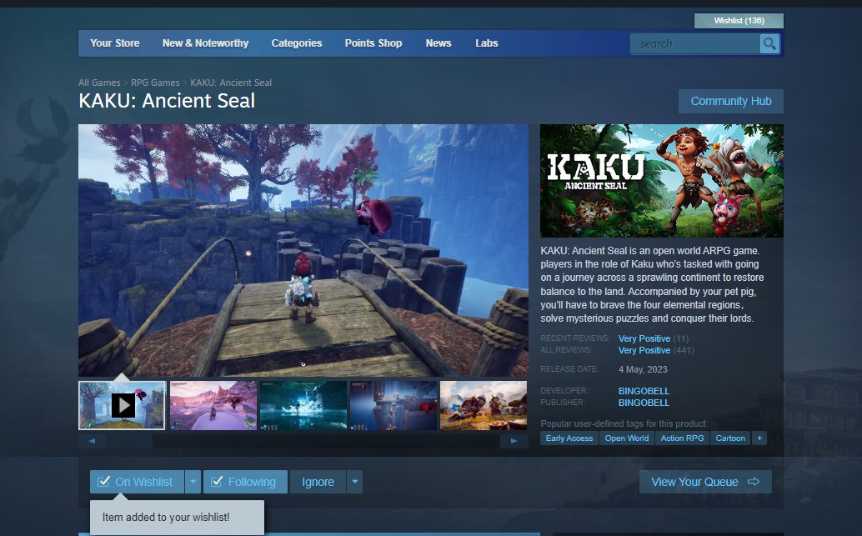Select the pink snowy landscape screenshot thumbnail
The width and height of the screenshot is (862, 536).
(x=213, y=406)
